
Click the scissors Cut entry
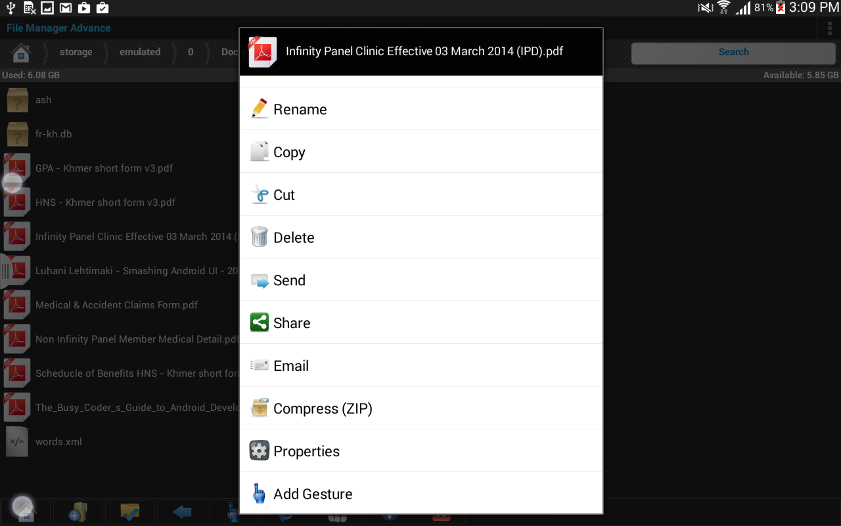tap(421, 195)
